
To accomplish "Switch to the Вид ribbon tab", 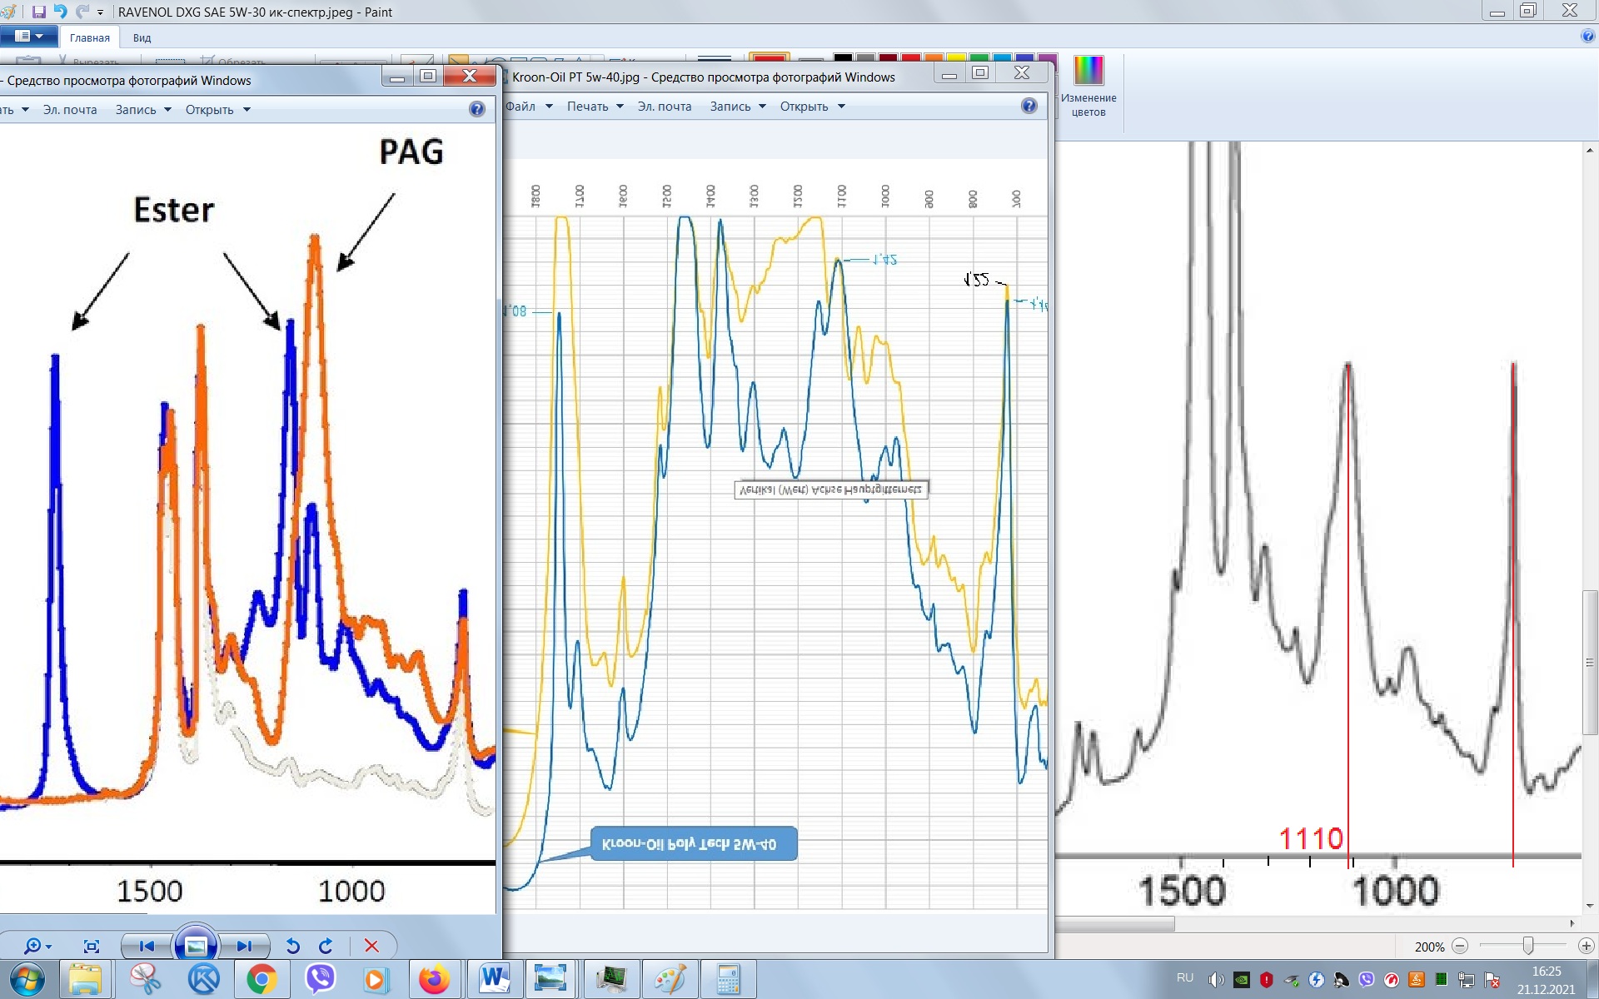I will (142, 37).
